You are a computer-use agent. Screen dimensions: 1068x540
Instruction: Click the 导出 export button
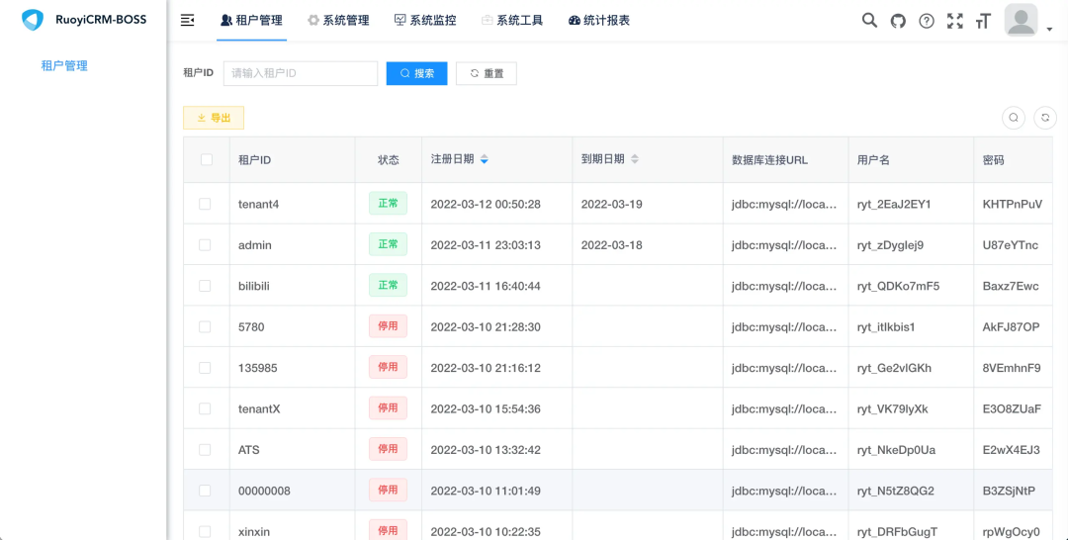[x=214, y=118]
